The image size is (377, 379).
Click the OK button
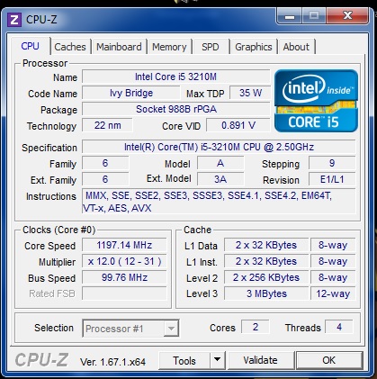329,360
